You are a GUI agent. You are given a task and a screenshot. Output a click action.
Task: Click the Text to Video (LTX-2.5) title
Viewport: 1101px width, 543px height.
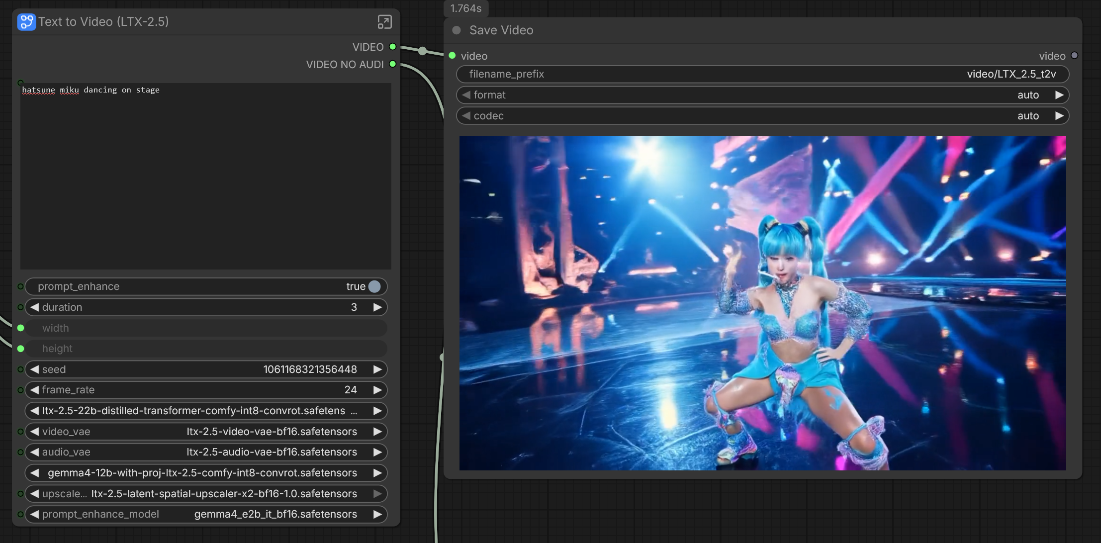(x=103, y=22)
